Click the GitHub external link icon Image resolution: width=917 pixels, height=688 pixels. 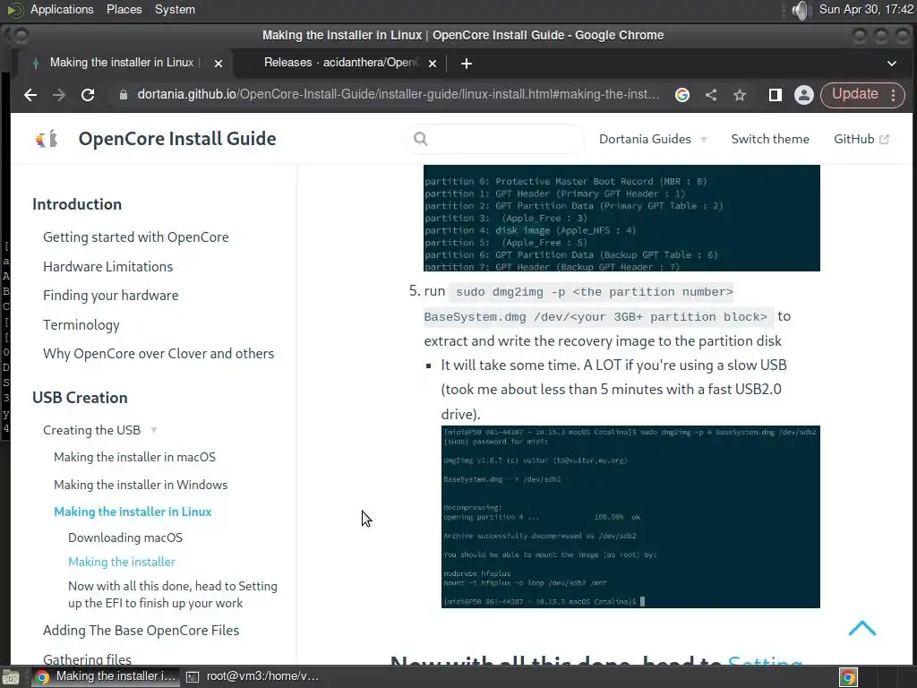click(884, 139)
